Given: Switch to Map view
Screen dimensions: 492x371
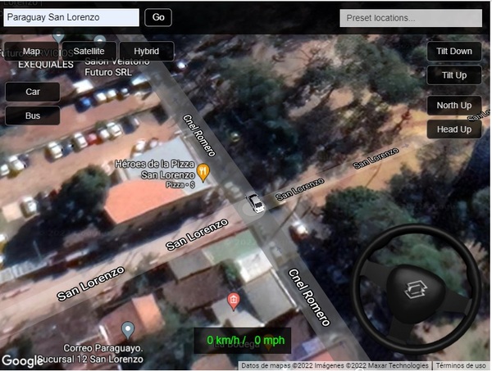Looking at the screenshot, I should [31, 51].
